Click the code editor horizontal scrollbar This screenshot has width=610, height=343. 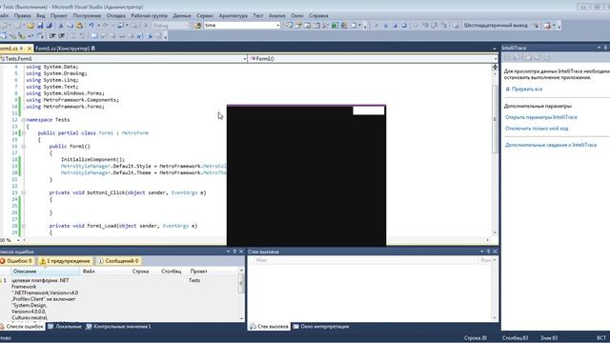256,240
